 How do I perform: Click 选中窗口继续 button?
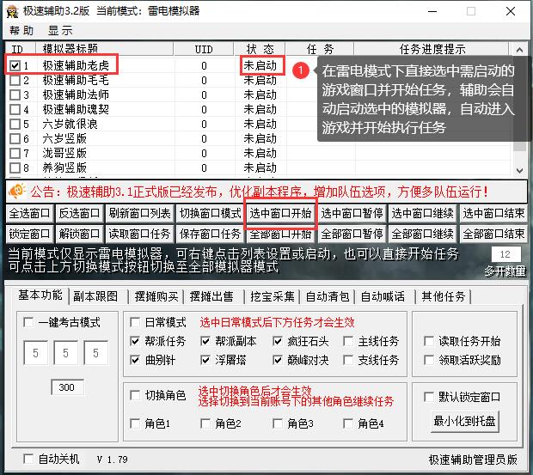coord(422,213)
